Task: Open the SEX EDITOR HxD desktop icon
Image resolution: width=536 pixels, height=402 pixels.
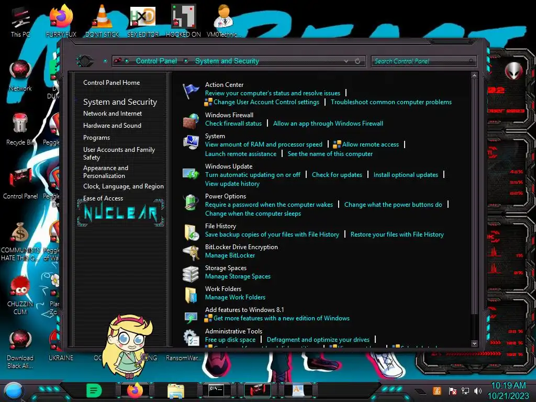Action: click(x=143, y=16)
